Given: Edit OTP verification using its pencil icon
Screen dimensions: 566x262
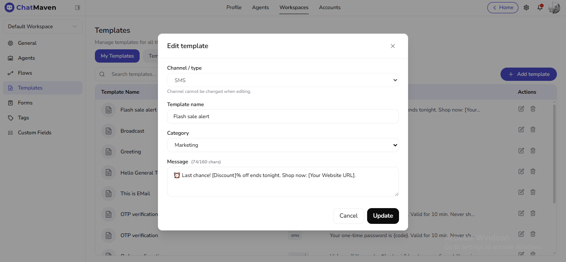Looking at the screenshot, I should point(521,213).
